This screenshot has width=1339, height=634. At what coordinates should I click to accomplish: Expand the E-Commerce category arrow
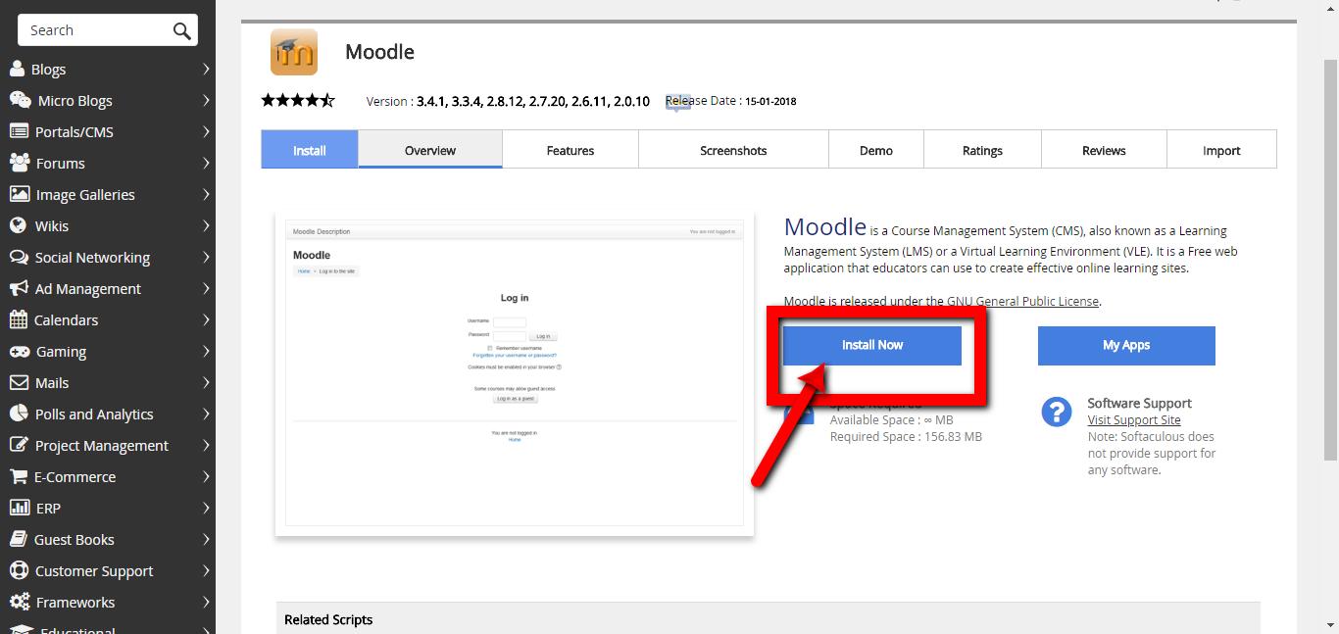point(206,476)
